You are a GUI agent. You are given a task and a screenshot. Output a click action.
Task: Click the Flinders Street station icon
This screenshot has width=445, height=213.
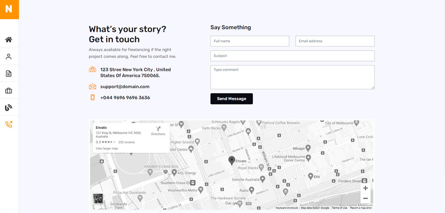[365, 181]
